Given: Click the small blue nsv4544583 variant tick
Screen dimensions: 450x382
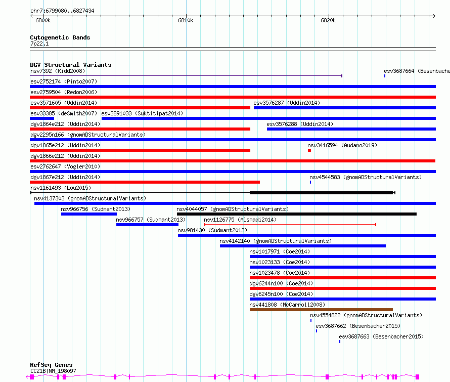Looking at the screenshot, I should tap(310, 182).
